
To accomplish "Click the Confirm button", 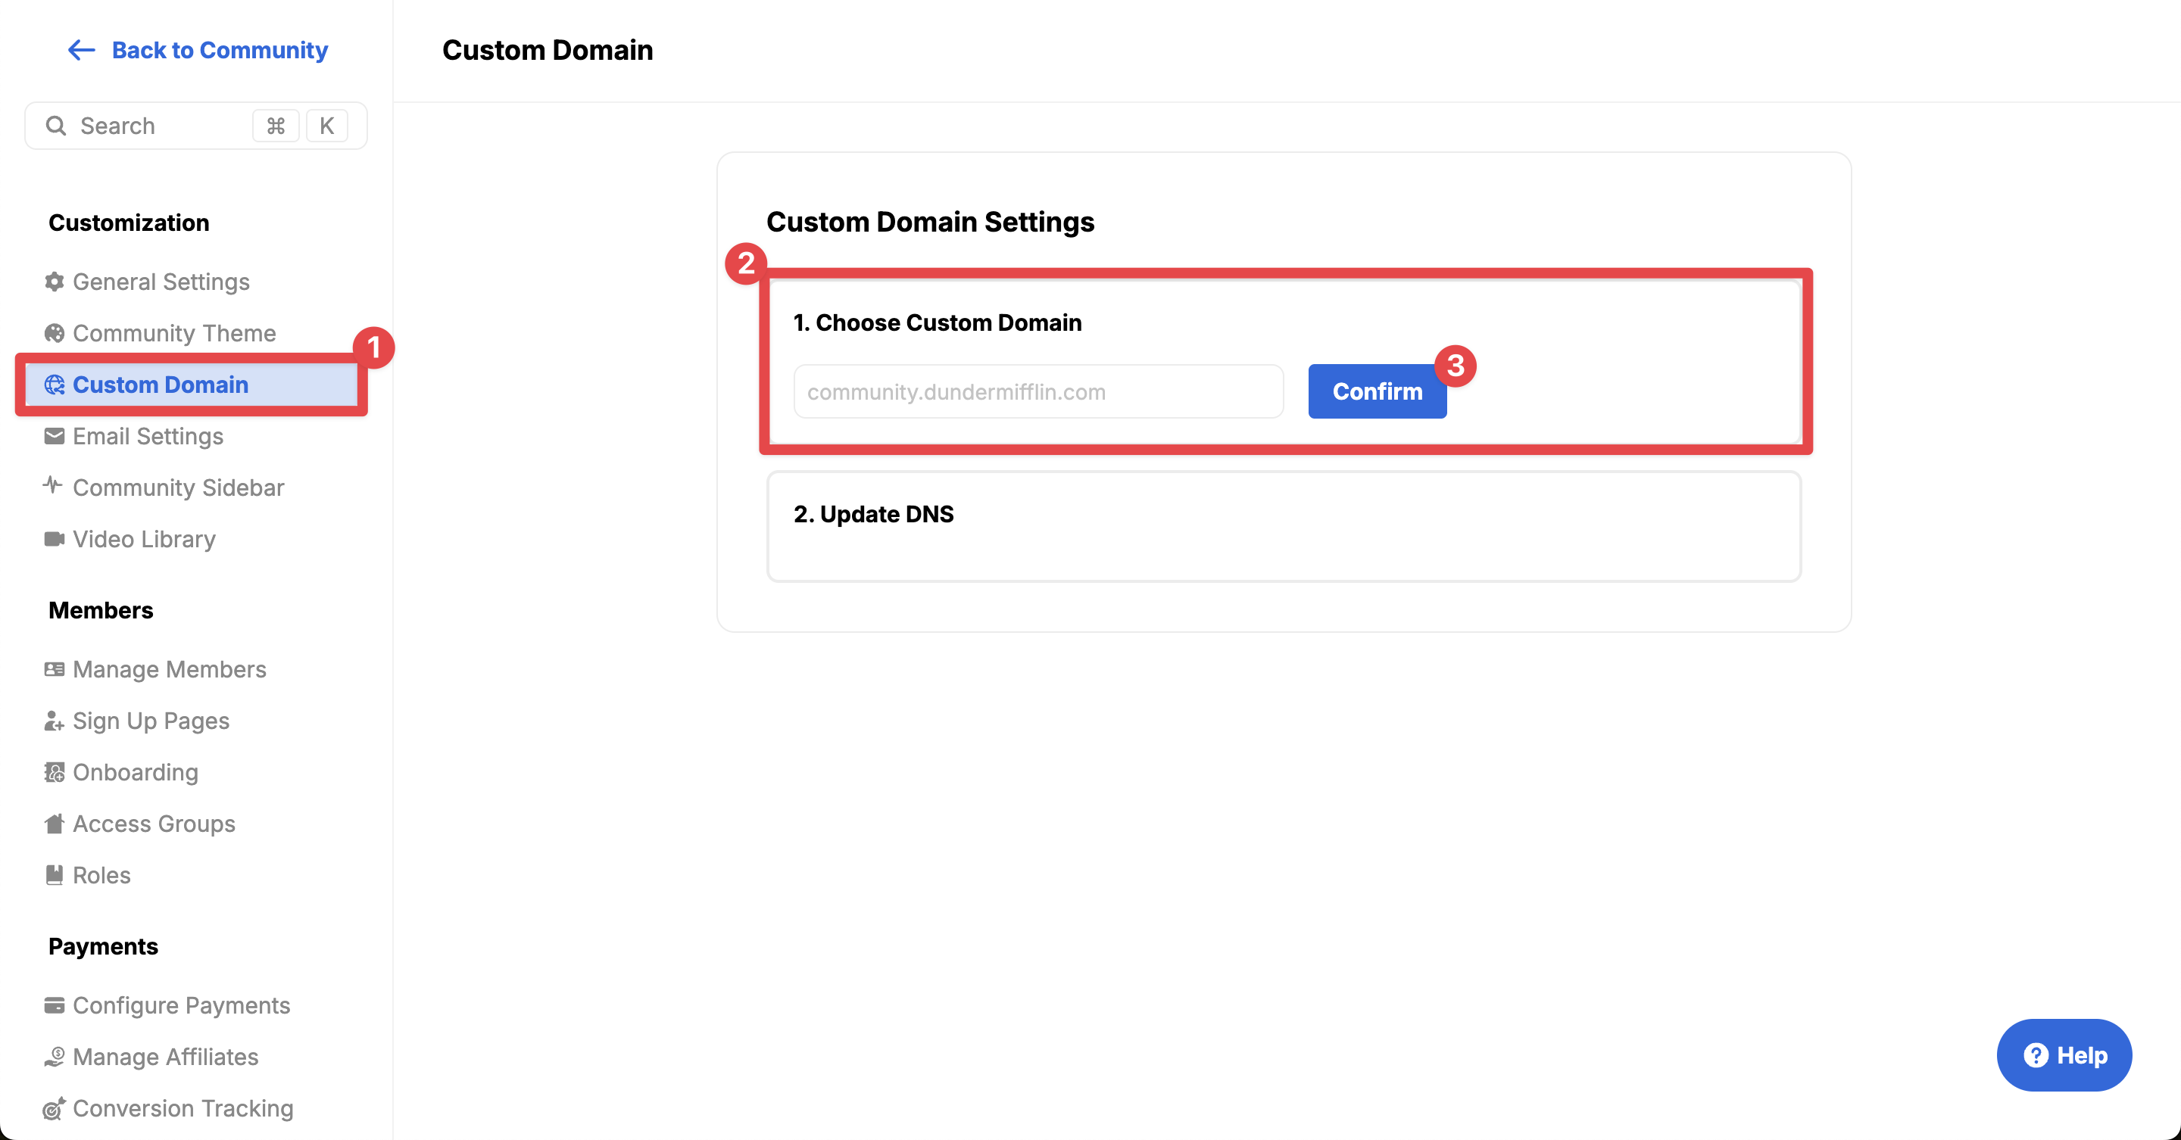I will [x=1377, y=392].
